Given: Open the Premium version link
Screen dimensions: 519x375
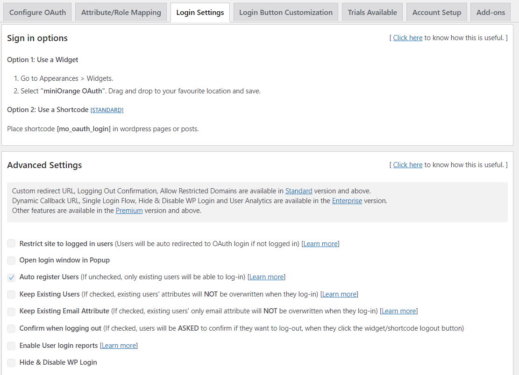Looking at the screenshot, I should click(129, 211).
